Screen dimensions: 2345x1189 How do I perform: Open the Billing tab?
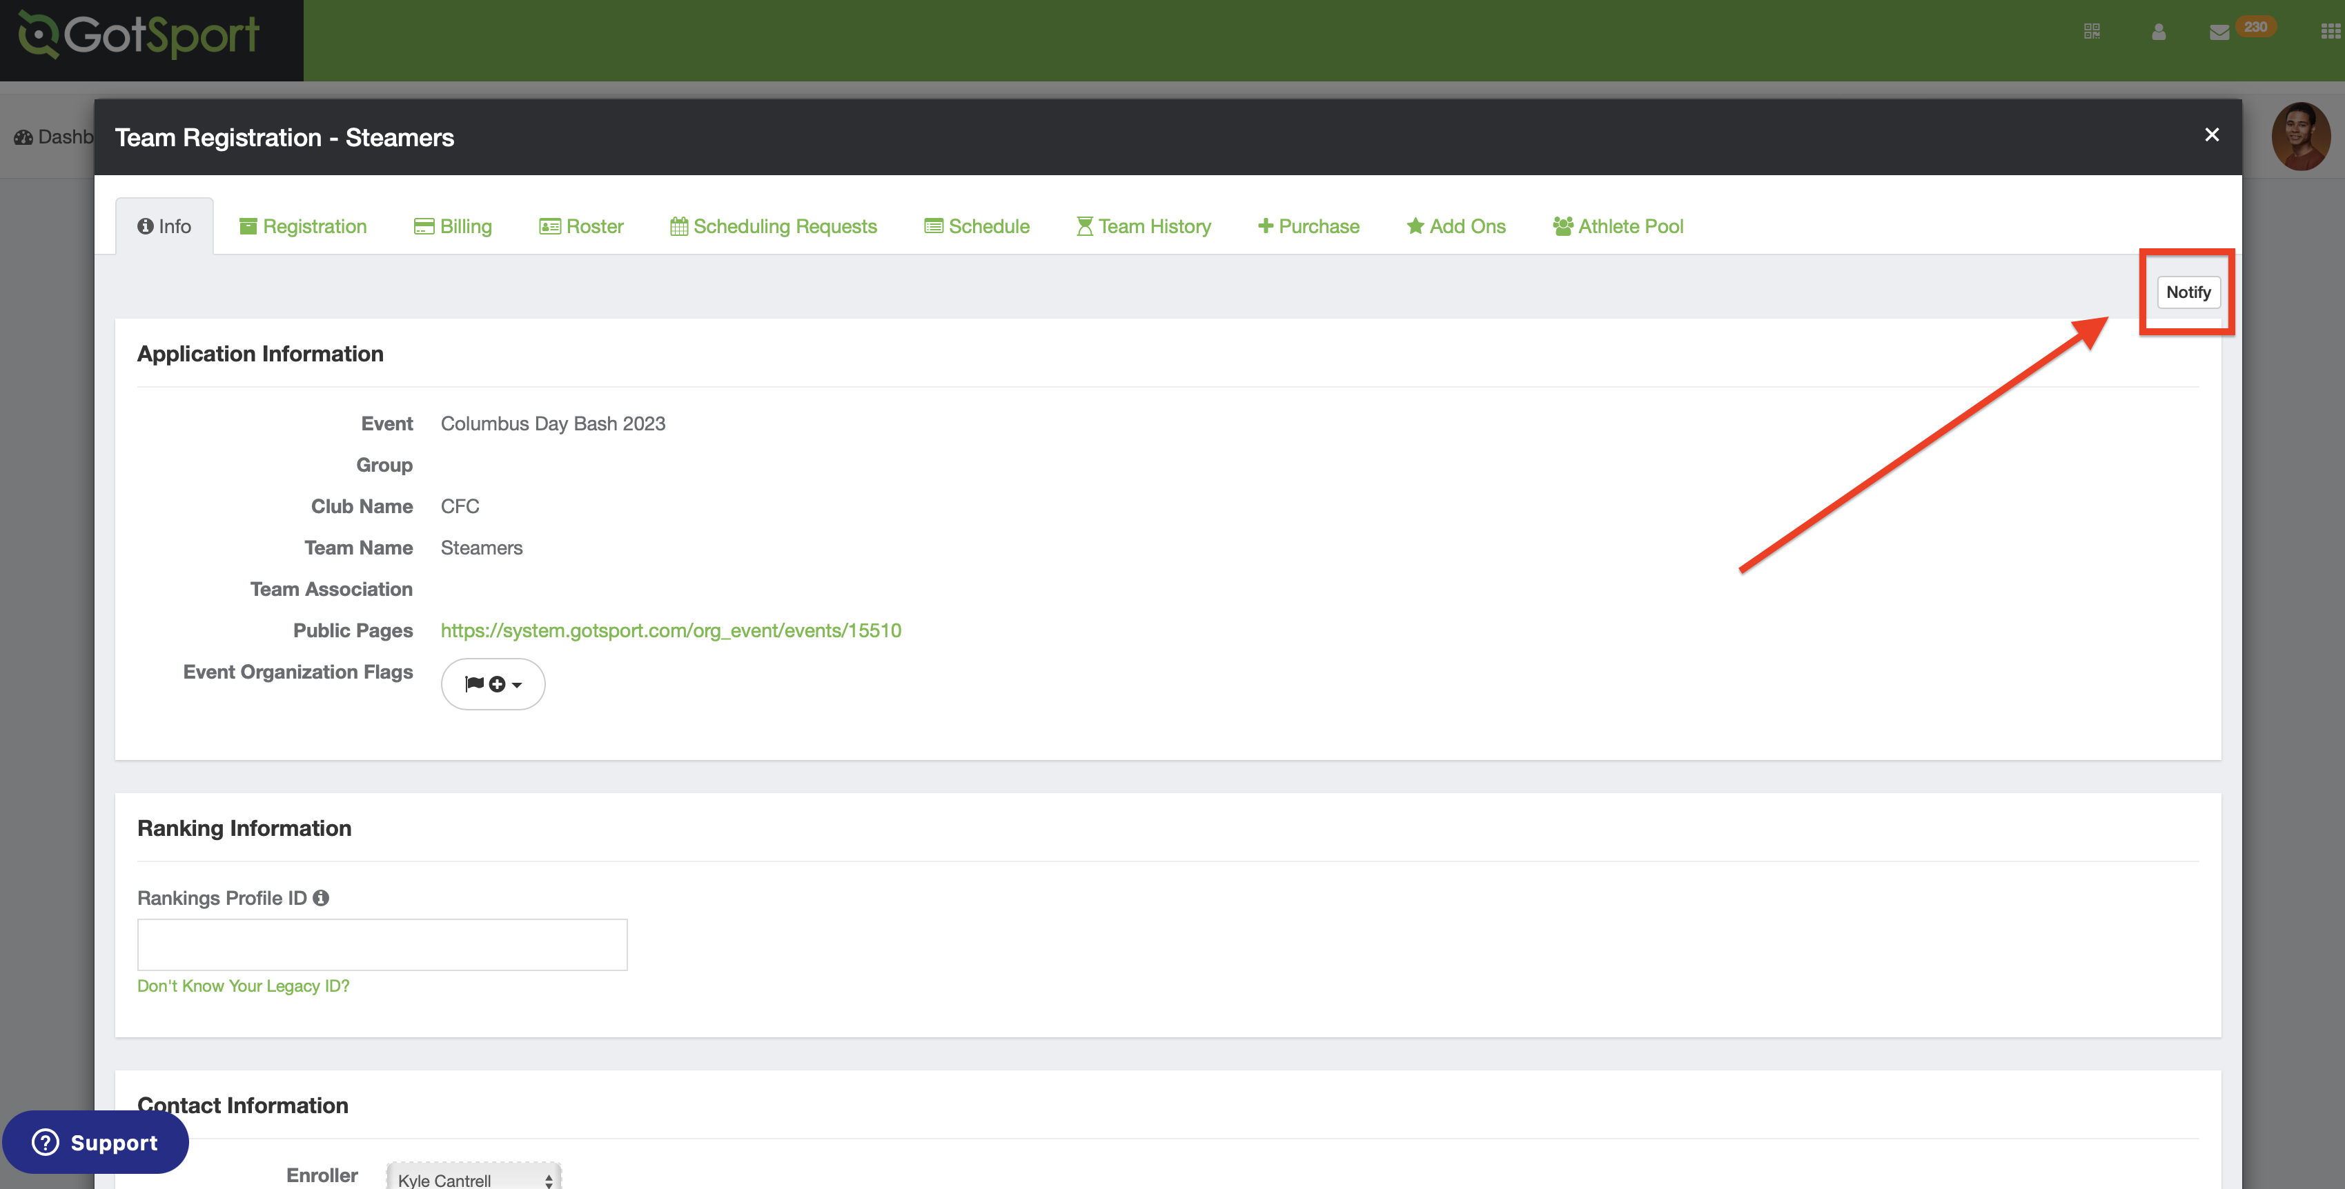453,226
